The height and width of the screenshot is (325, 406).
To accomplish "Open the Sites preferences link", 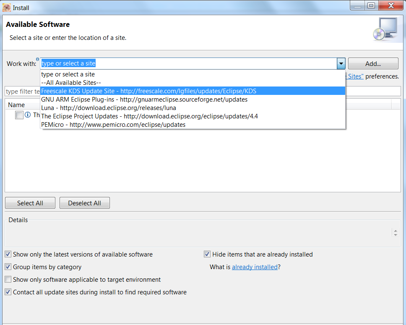I will point(355,76).
